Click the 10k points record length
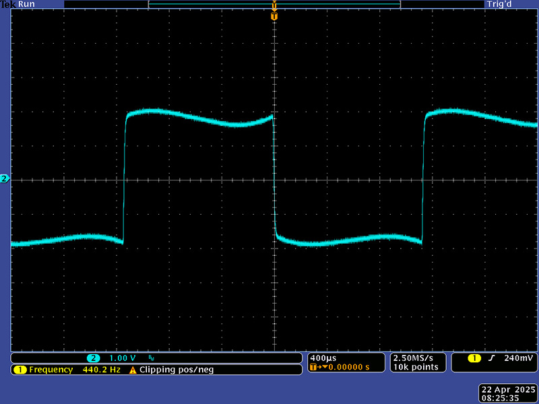 (x=416, y=367)
